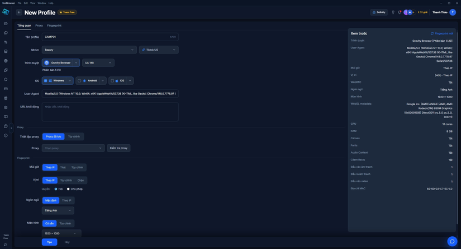Select the Hỏi permission radio button
This screenshot has height=249, width=461.
[56, 189]
